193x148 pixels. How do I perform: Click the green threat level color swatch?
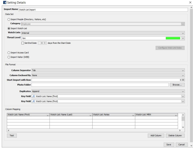tap(173, 38)
